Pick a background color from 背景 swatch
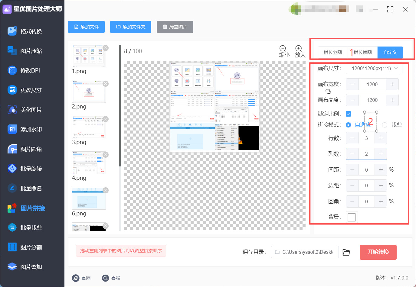 point(352,217)
